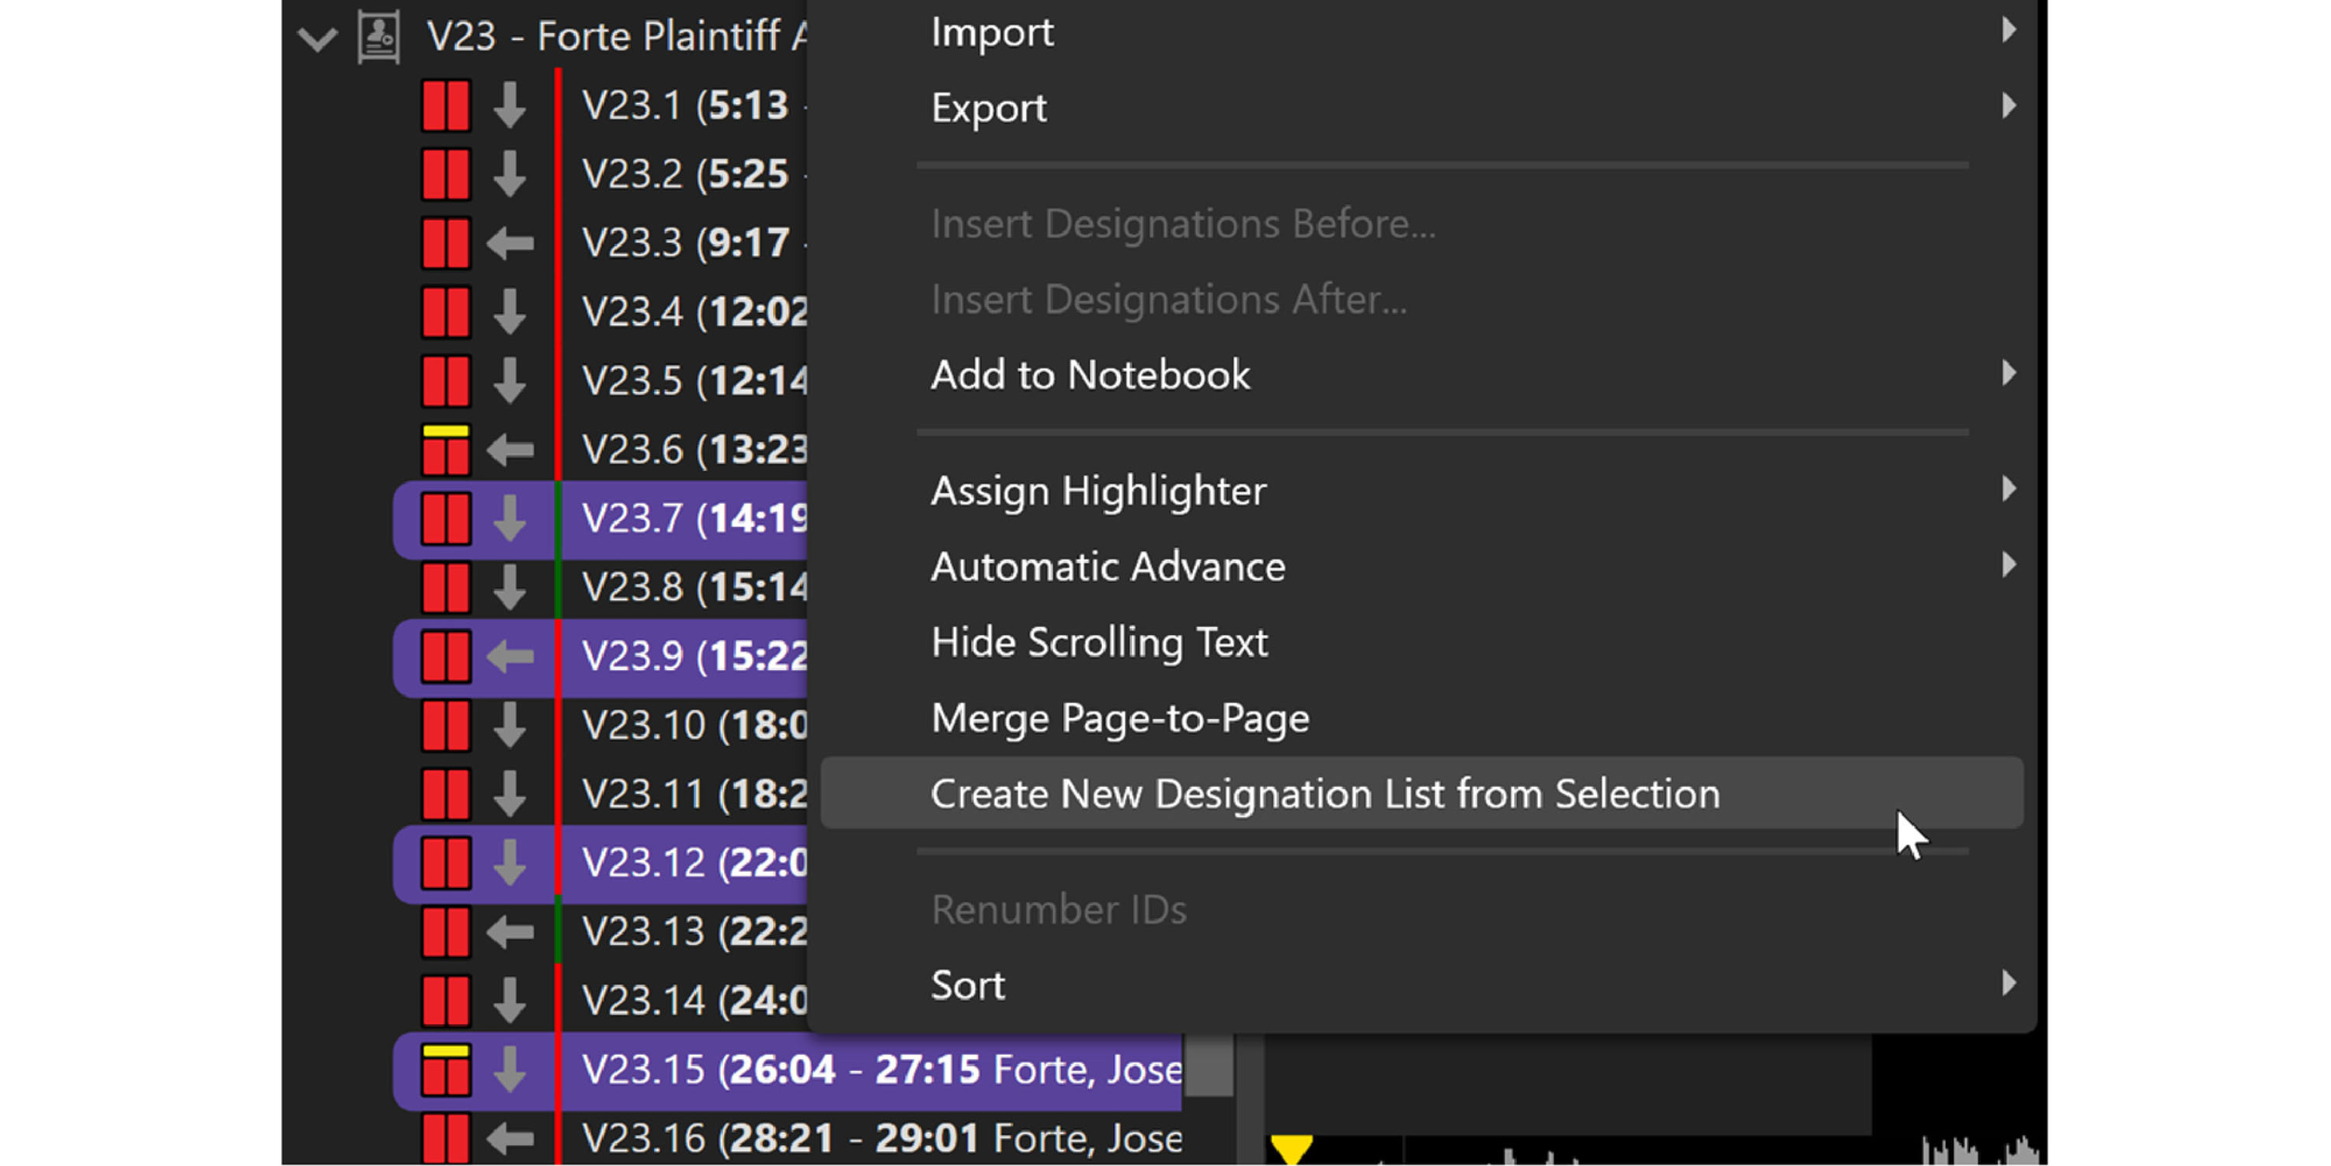Viewport: 2331px width, 1166px height.
Task: Open the Automatic Advance submenu
Action: tap(1108, 567)
